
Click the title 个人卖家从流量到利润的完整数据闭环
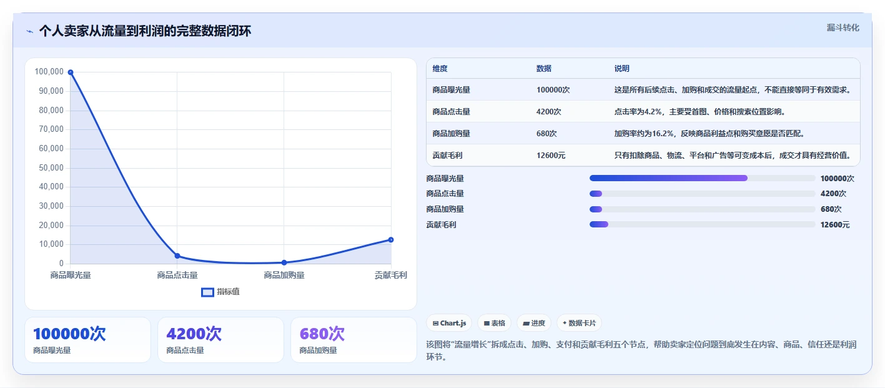[x=145, y=31]
